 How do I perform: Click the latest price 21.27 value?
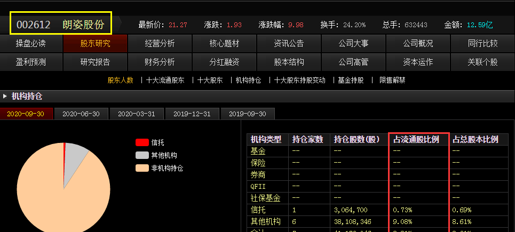coord(178,25)
